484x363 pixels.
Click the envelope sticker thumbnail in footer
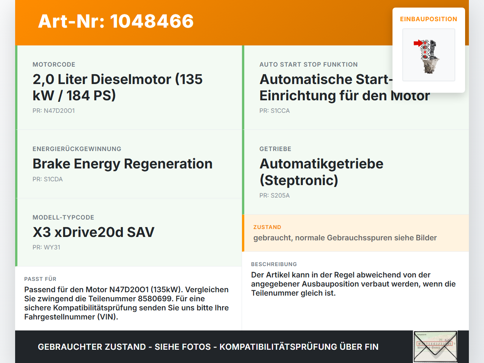coord(435,347)
